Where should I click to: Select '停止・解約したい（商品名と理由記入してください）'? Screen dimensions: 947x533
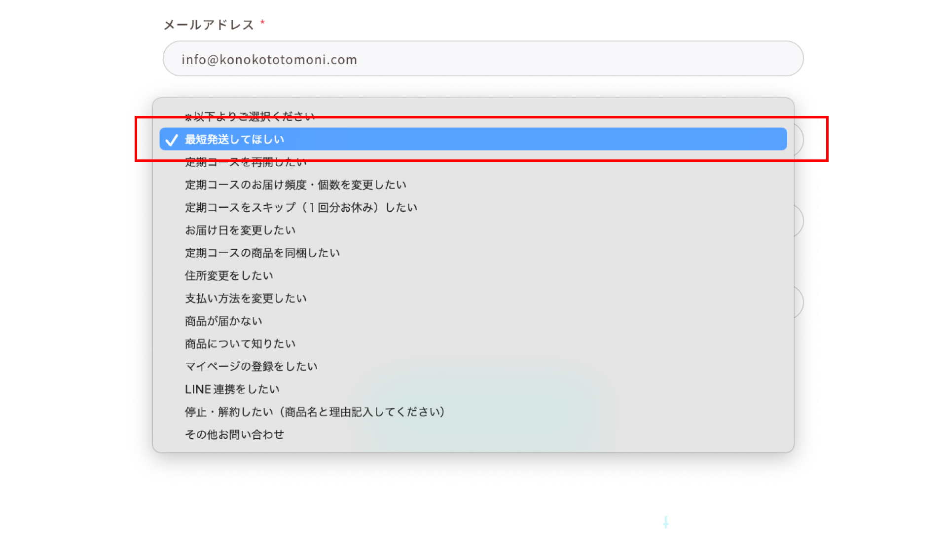click(x=473, y=412)
